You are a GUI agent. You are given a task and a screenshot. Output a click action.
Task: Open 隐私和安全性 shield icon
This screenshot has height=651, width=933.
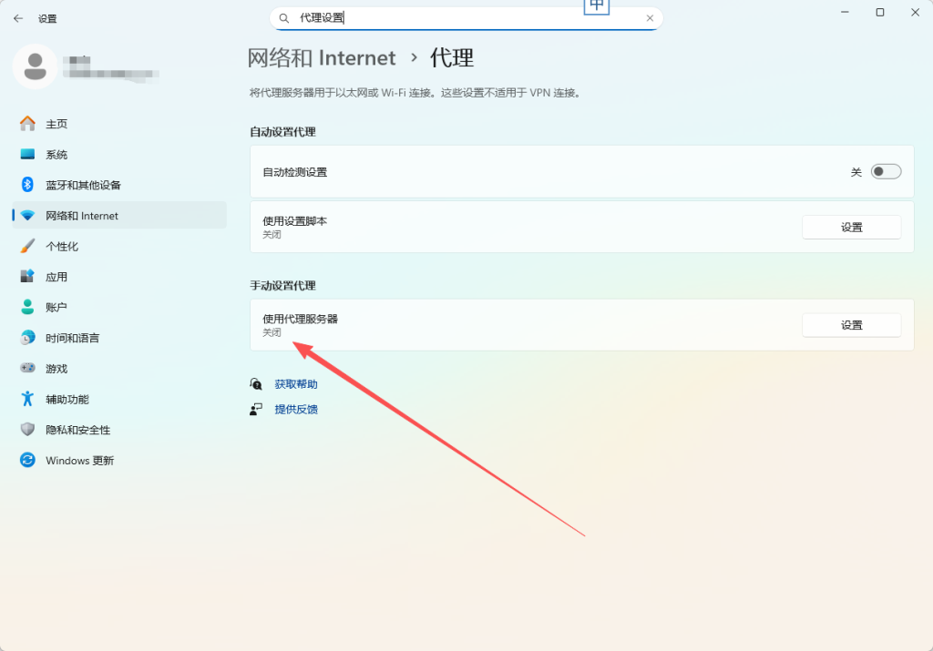27,429
